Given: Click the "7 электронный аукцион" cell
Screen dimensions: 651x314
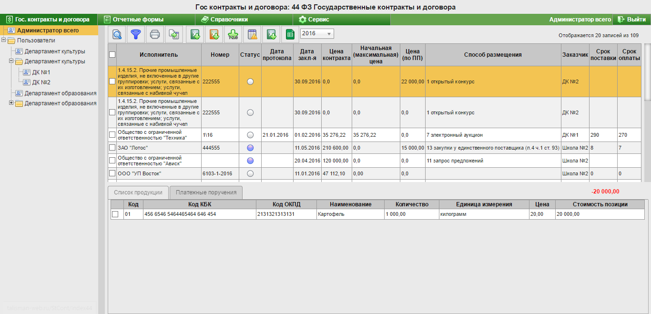Looking at the screenshot, I should 493,135.
